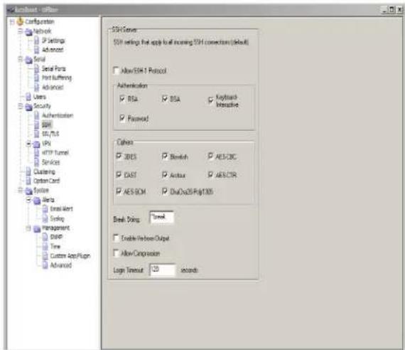Image resolution: width=405 pixels, height=350 pixels.
Task: Click the Email Alert page icon
Action: pyautogui.click(x=45, y=208)
